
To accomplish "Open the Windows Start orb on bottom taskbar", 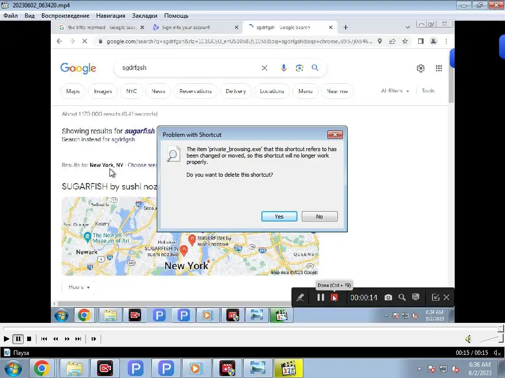I will click(13, 368).
